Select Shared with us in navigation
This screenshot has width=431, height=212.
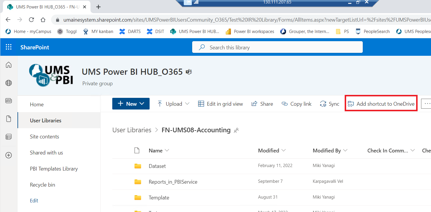[x=46, y=153]
